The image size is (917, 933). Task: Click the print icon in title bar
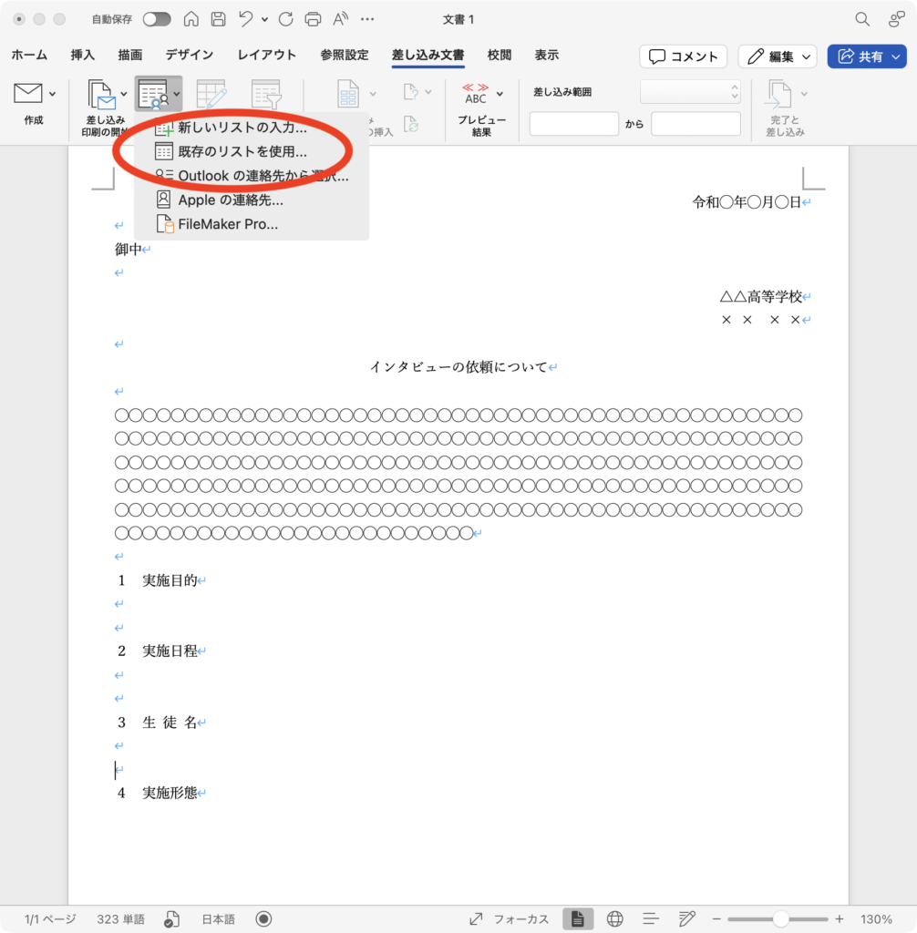coord(313,19)
